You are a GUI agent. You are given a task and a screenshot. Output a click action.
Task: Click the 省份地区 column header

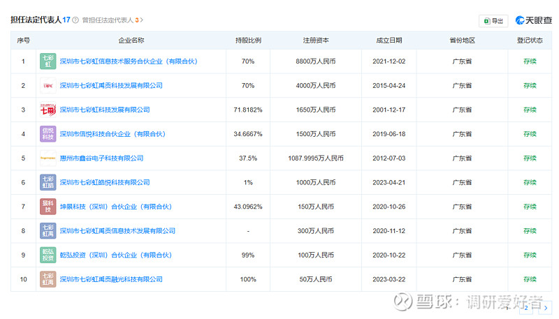pyautogui.click(x=462, y=40)
